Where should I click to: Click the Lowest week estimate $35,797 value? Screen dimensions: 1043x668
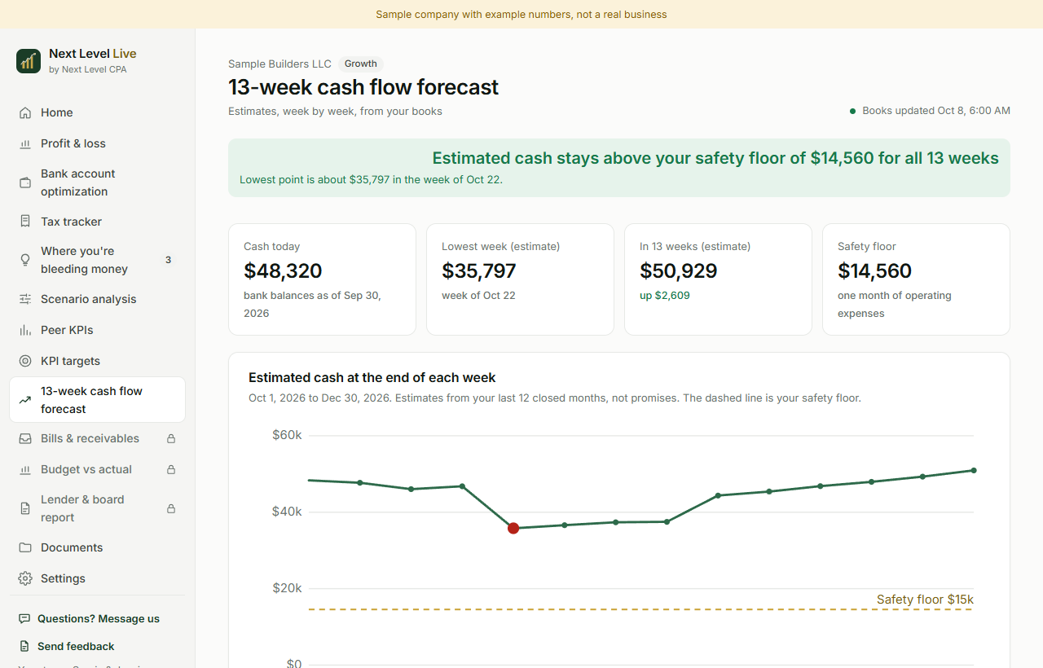coord(479,270)
